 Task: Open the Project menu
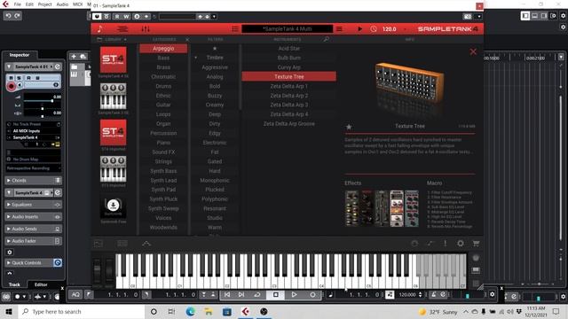(x=45, y=4)
